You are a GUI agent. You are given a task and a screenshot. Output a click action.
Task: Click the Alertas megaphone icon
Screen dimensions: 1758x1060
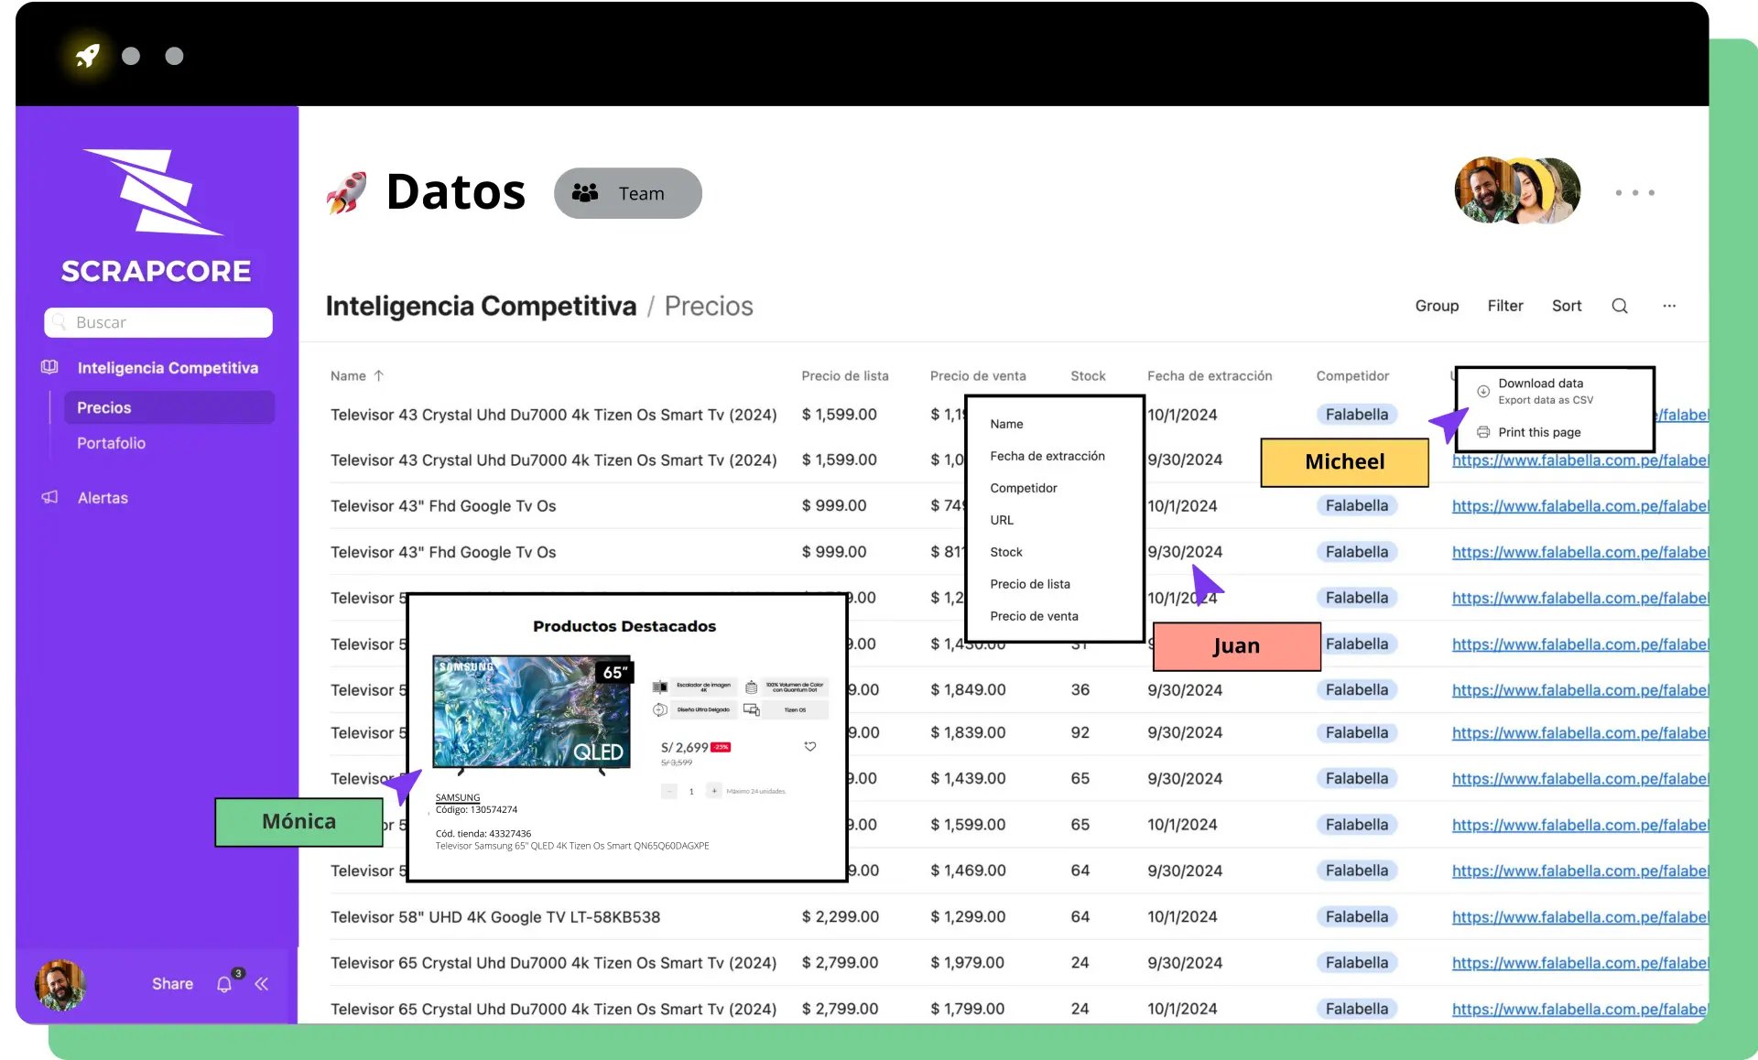pyautogui.click(x=49, y=497)
